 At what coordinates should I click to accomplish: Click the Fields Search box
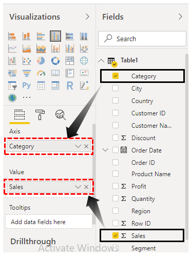click(x=142, y=39)
